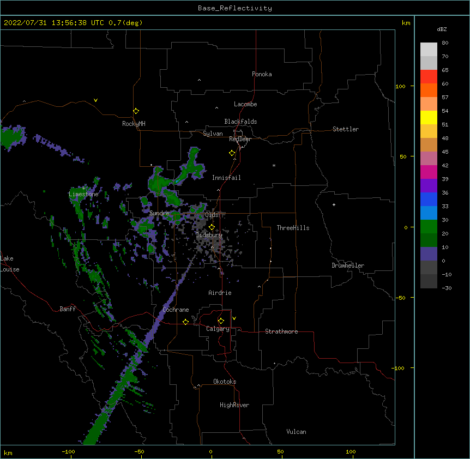Click the RedDeer city label
This screenshot has height=459, width=470.
click(240, 139)
